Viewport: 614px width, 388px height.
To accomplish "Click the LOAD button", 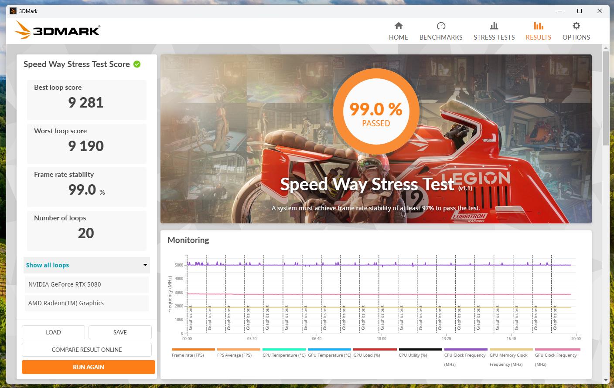I will tap(53, 332).
